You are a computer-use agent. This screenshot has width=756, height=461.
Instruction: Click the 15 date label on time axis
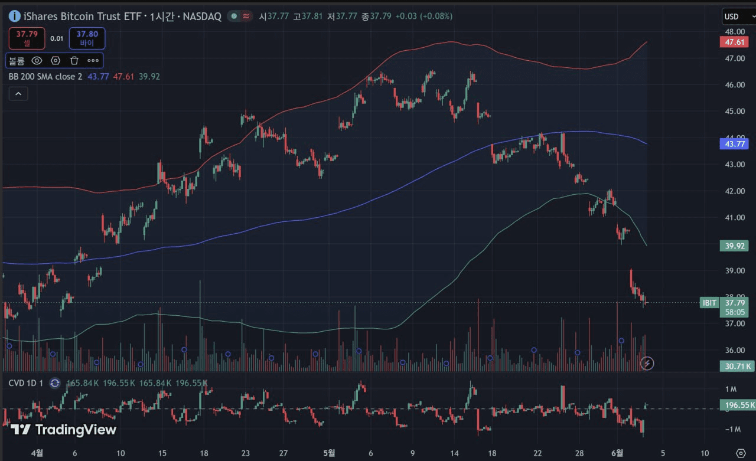click(x=163, y=453)
